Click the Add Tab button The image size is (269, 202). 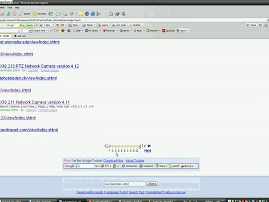[20, 36]
